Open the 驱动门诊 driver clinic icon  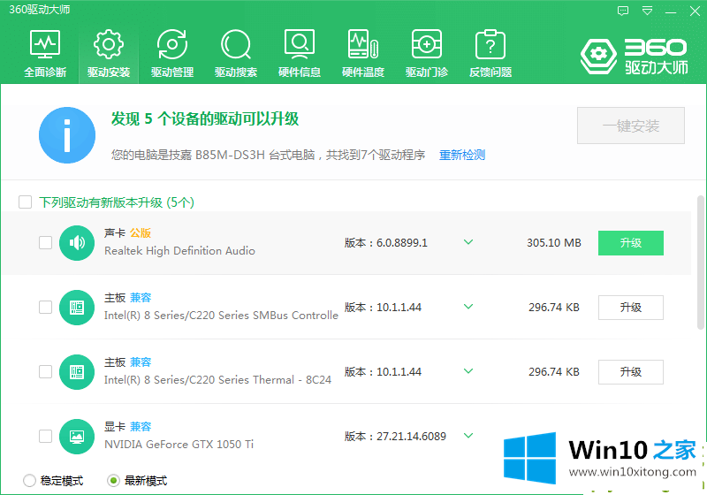(427, 44)
